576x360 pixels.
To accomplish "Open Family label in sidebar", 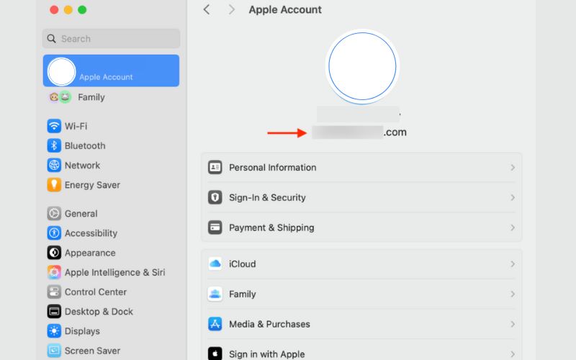I will [x=91, y=97].
